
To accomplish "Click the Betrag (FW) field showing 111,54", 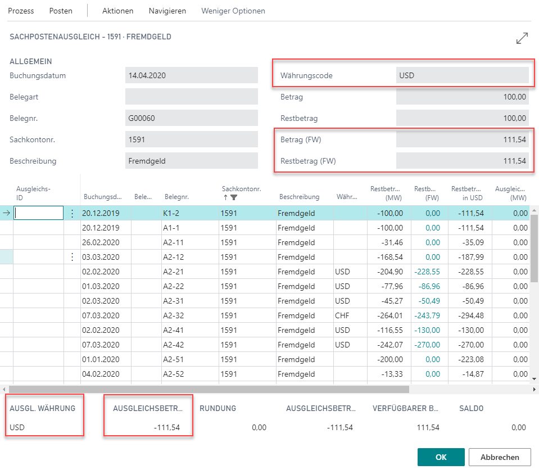I will tap(463, 139).
